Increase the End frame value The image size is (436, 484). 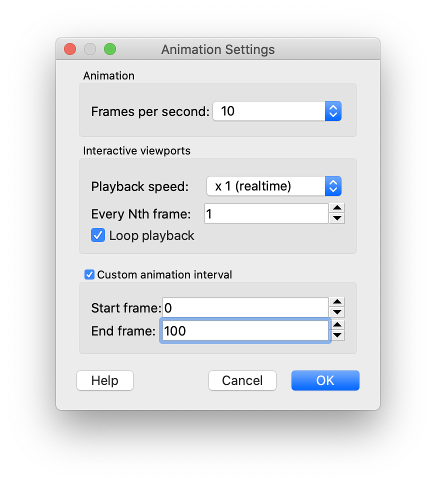click(x=338, y=325)
